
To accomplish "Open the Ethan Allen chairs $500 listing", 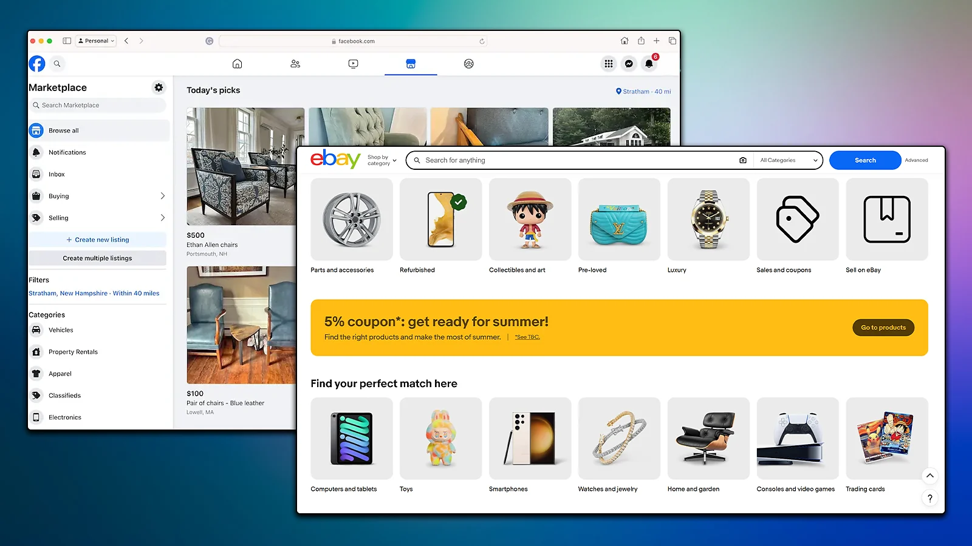I will click(x=241, y=182).
